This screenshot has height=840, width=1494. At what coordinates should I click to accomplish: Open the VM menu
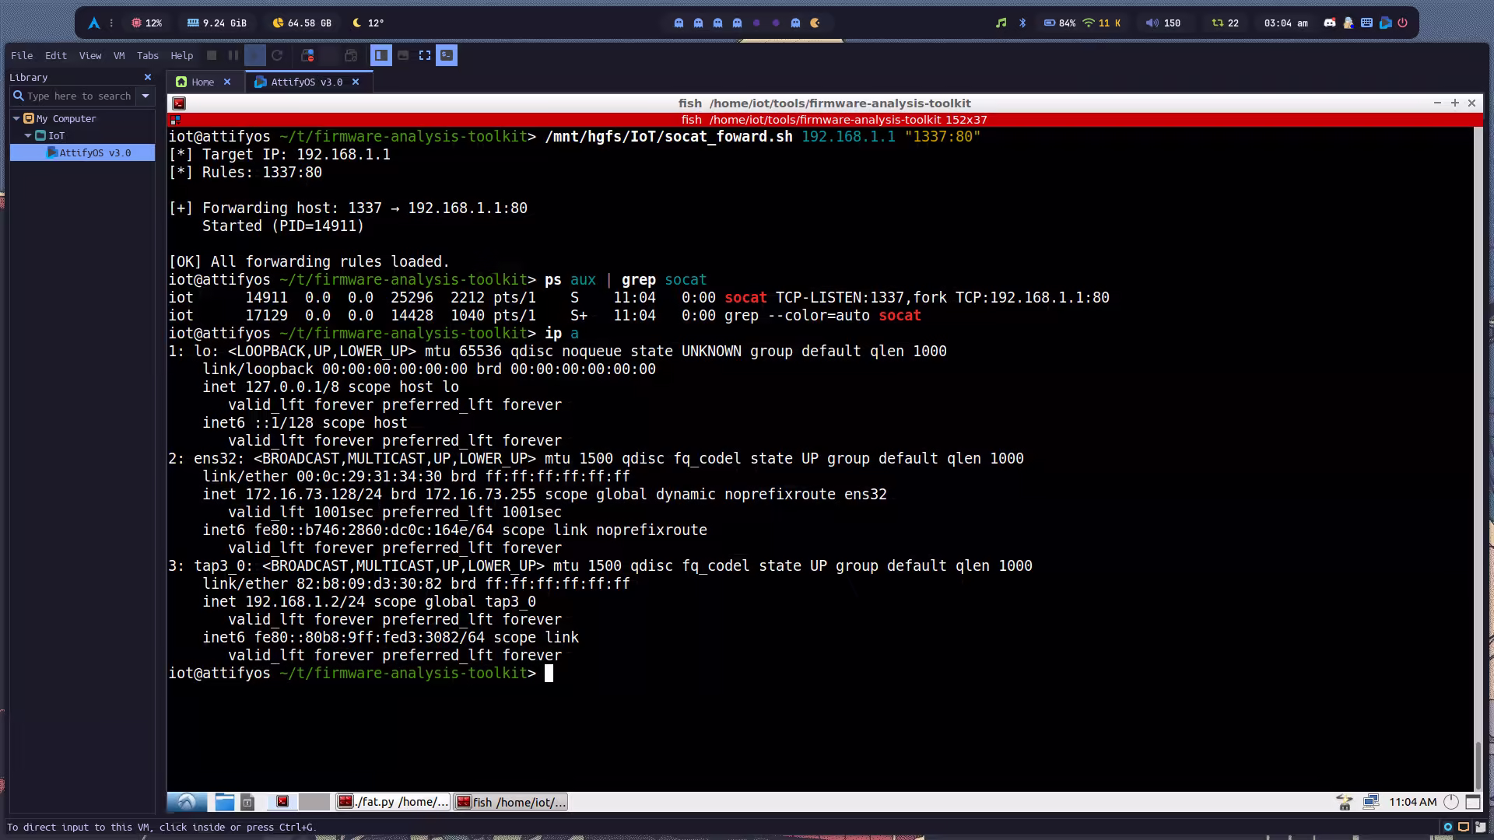[x=118, y=55]
